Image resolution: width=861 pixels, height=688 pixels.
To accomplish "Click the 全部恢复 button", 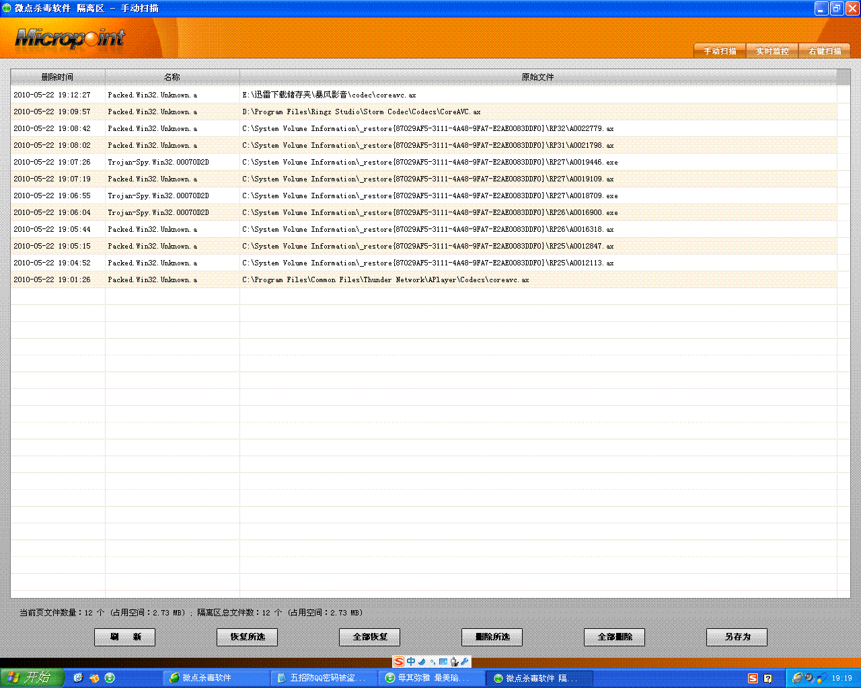I will tap(369, 637).
